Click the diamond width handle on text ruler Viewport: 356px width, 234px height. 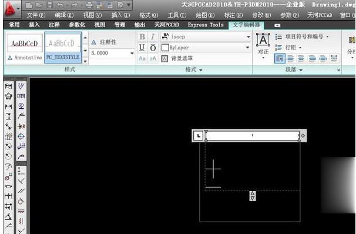point(303,136)
